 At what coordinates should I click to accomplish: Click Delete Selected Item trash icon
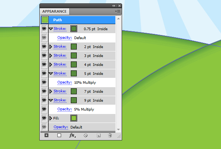(x=110, y=135)
